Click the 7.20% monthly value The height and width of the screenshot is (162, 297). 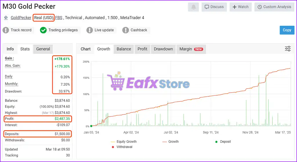(x=65, y=84)
